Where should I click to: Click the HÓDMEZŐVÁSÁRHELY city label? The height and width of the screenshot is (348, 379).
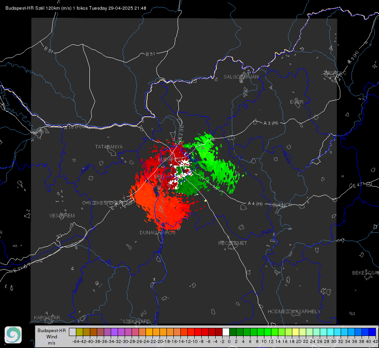[x=294, y=312]
